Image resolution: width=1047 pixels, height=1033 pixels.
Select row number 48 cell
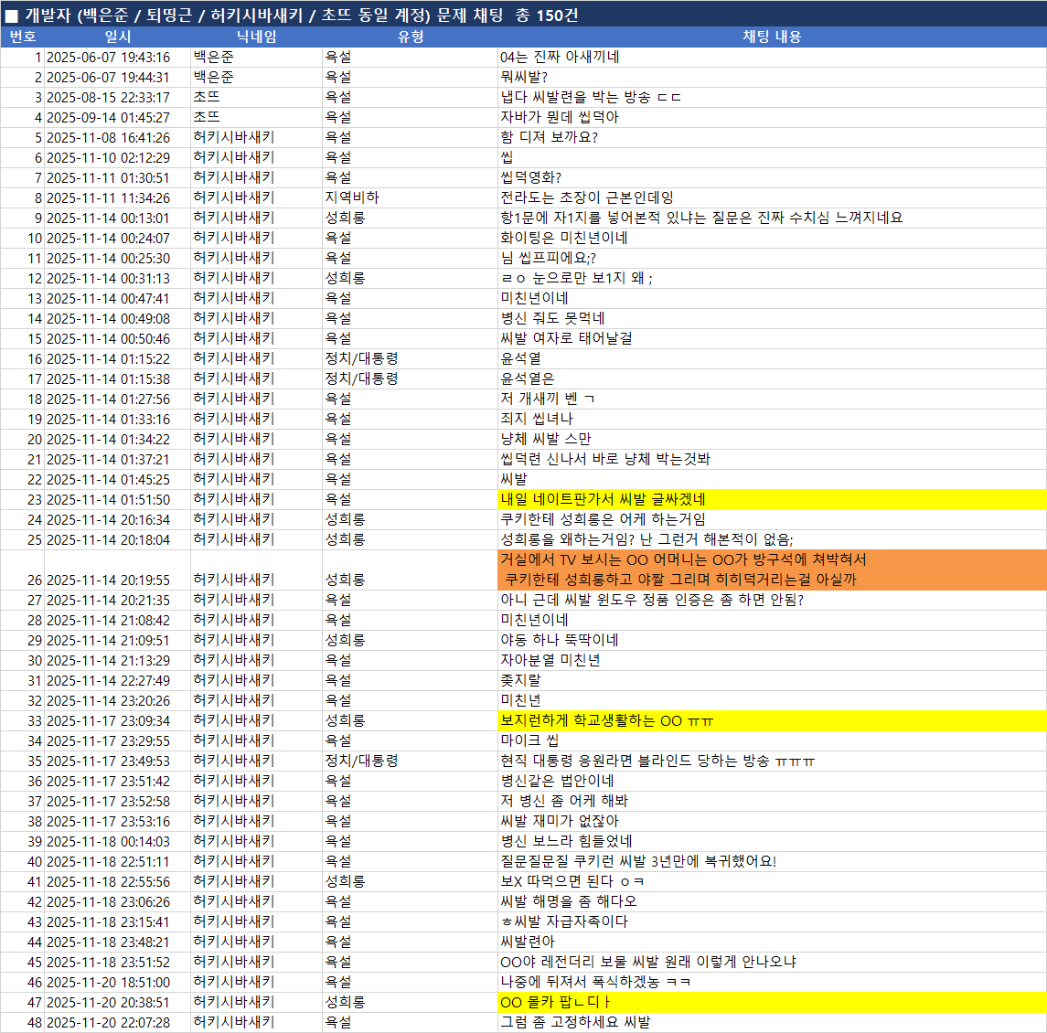[23, 1022]
